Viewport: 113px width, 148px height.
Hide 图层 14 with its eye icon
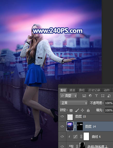(x=62, y=126)
